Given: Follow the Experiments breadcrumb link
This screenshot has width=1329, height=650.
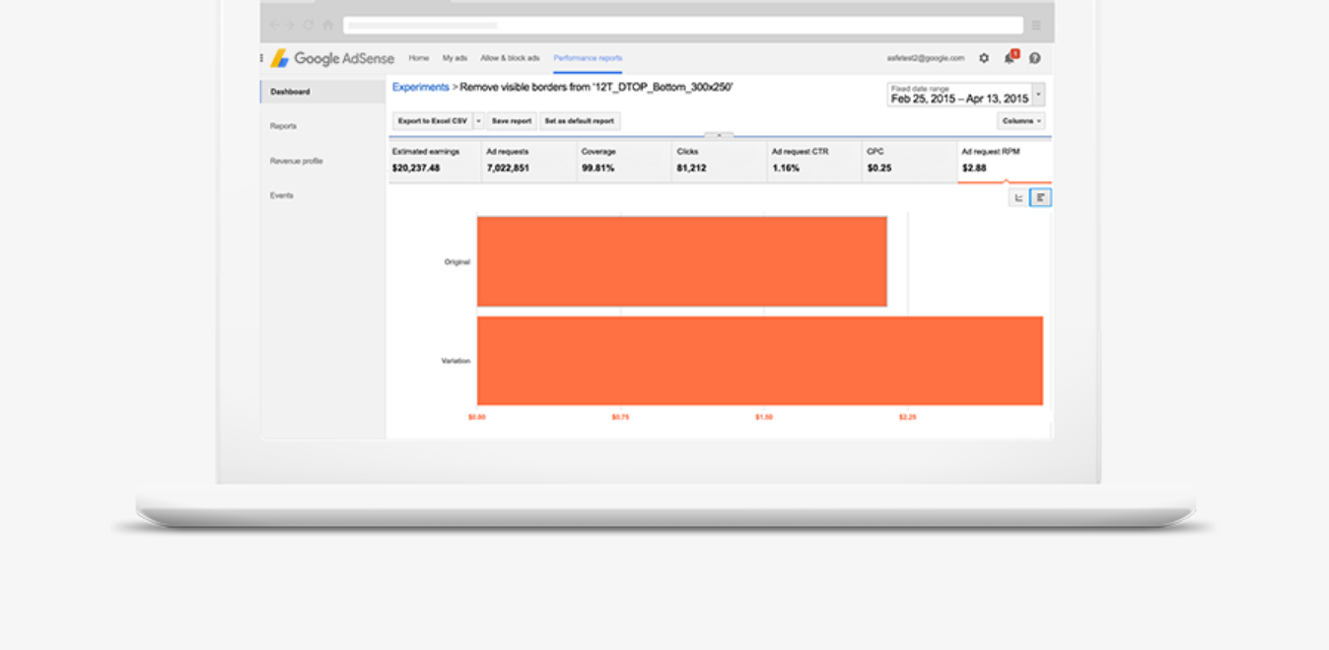Looking at the screenshot, I should pos(421,87).
